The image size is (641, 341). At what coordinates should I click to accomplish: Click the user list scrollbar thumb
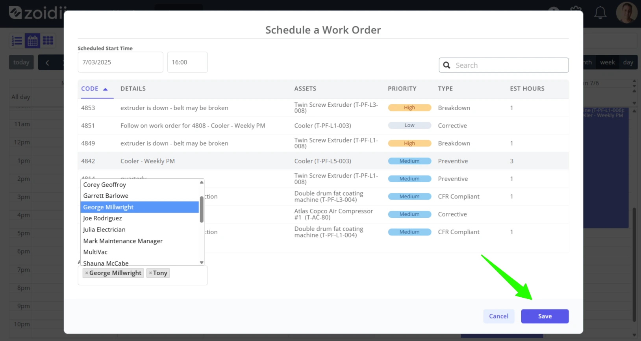pos(202,209)
